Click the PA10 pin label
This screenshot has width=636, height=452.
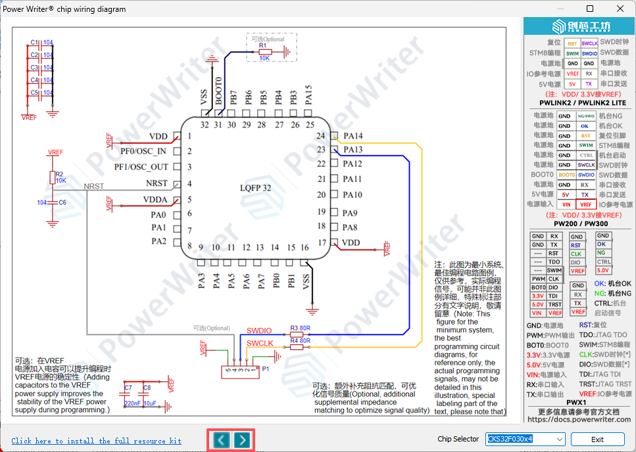click(x=353, y=195)
